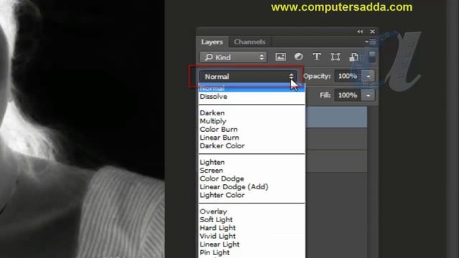Open the Fill slider arrow
The width and height of the screenshot is (459, 258).
(x=368, y=95)
